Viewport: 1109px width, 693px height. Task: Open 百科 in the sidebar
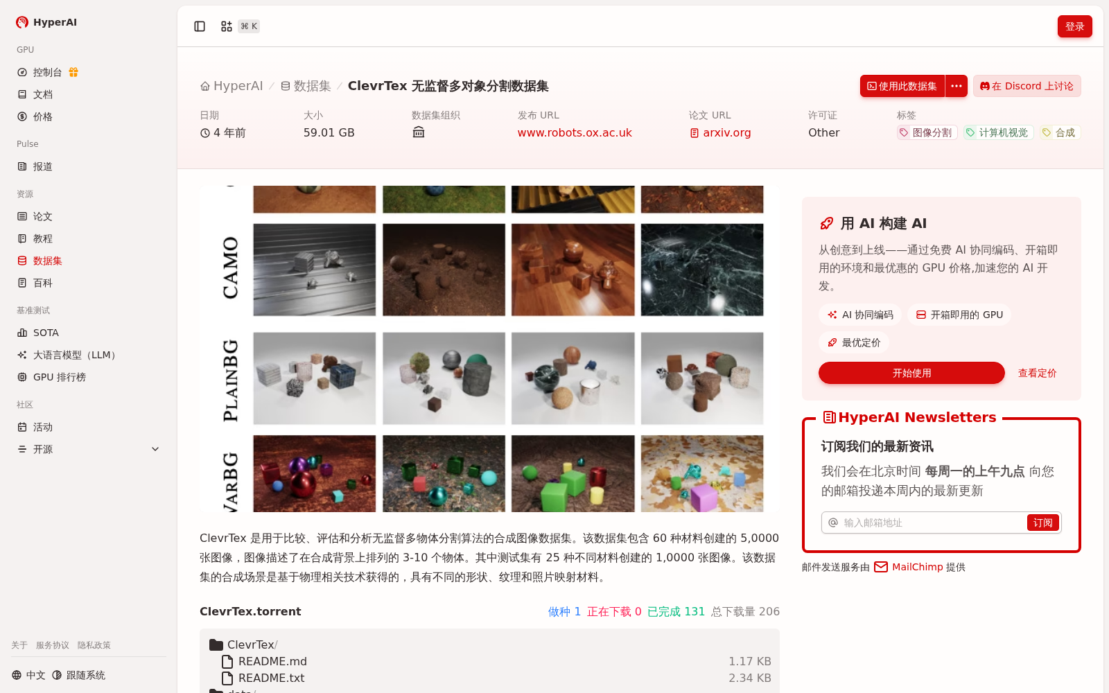43,283
